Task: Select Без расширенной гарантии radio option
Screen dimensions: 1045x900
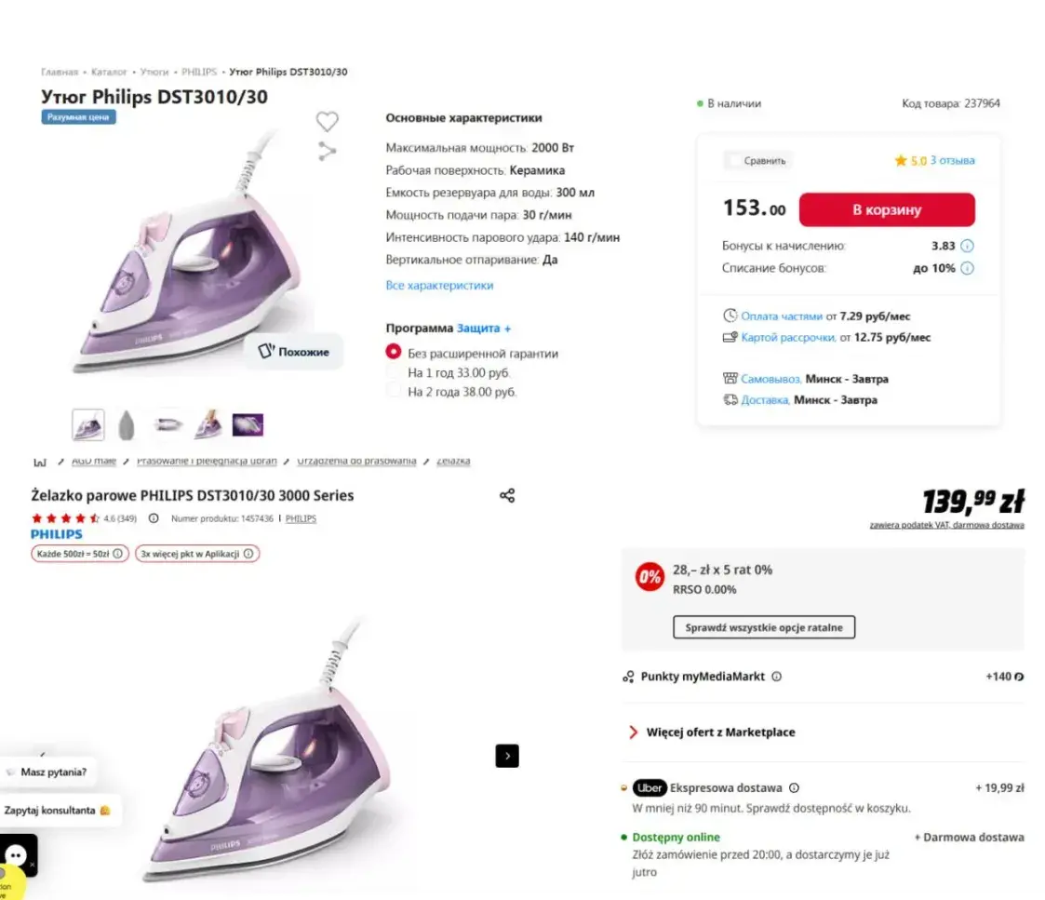Action: (394, 353)
